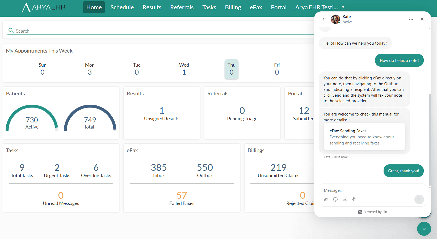Open 0 Unread Messages
The height and width of the screenshot is (239, 437).
click(x=61, y=199)
